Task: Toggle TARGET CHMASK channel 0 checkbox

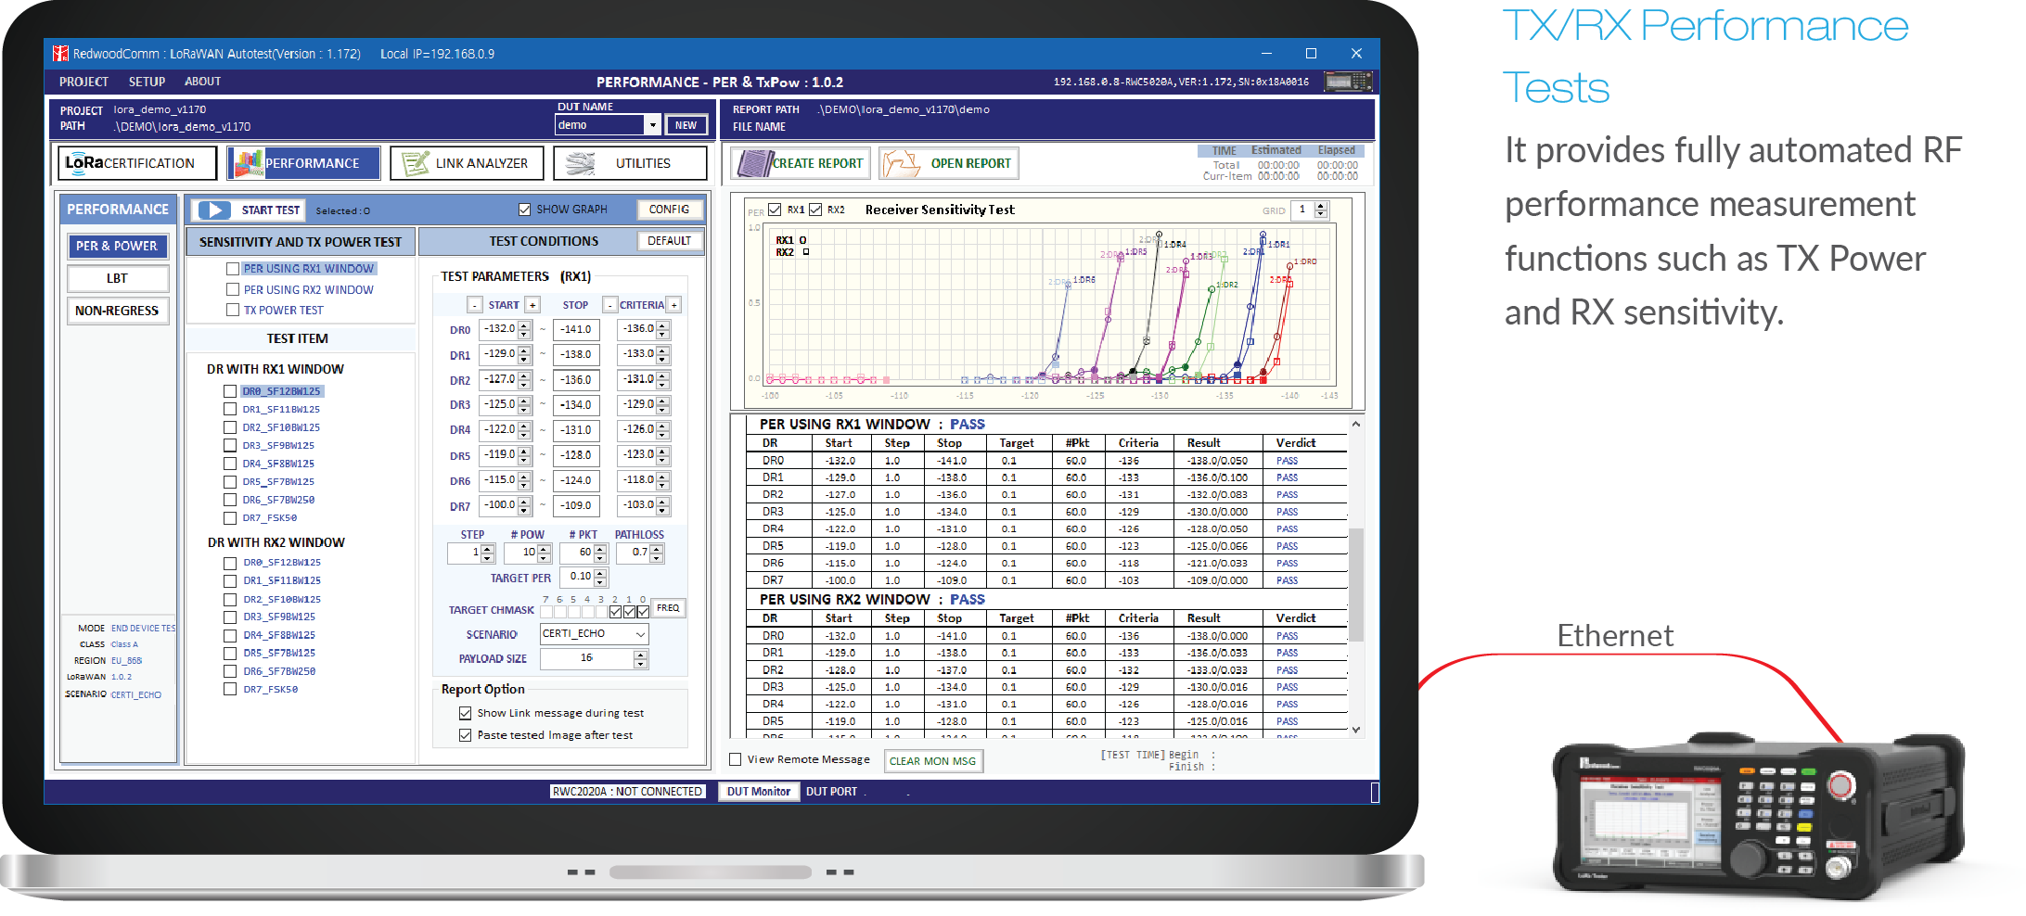Action: point(643,612)
